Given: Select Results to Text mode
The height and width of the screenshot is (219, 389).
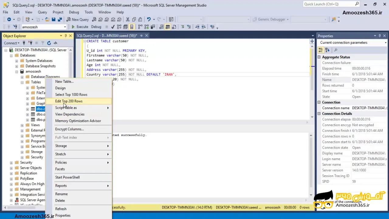Looking at the screenshot, I should coord(161,27).
